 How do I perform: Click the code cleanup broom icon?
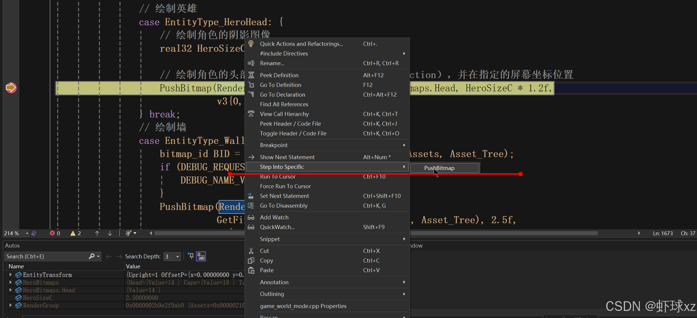pos(128,233)
